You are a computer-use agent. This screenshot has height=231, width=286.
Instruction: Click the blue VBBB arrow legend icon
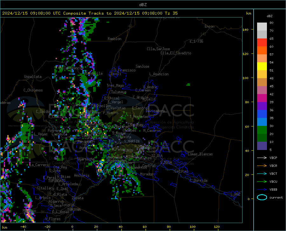[x=262, y=189]
